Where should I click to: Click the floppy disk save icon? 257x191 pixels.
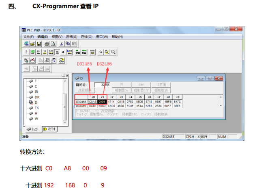click(39, 44)
